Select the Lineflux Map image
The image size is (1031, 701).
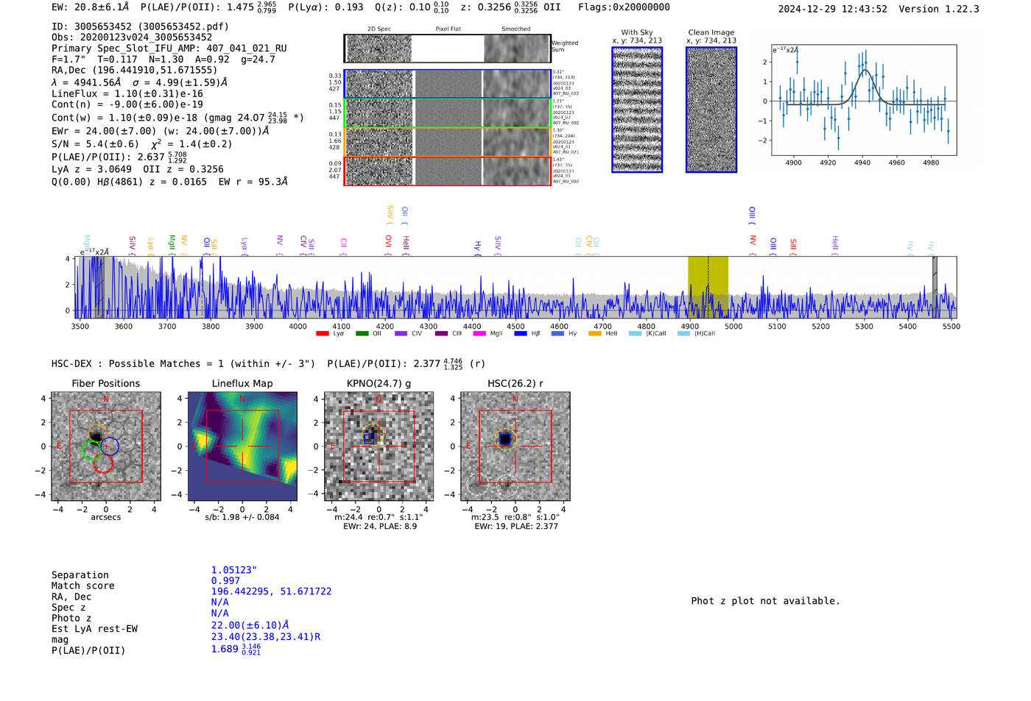point(242,446)
